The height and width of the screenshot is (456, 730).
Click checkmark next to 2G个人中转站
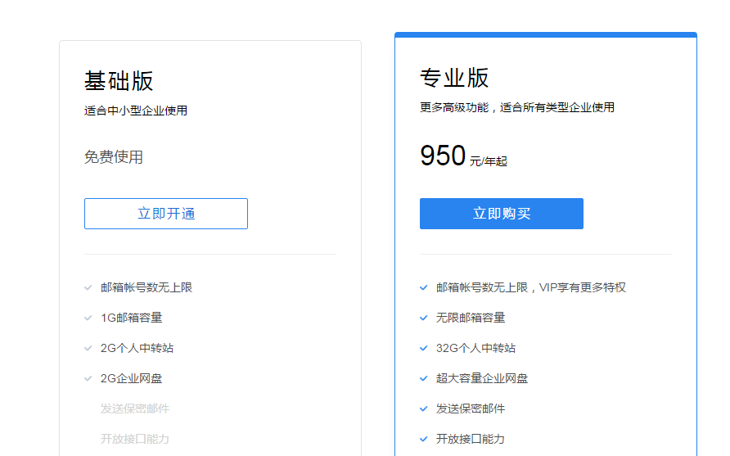(88, 349)
